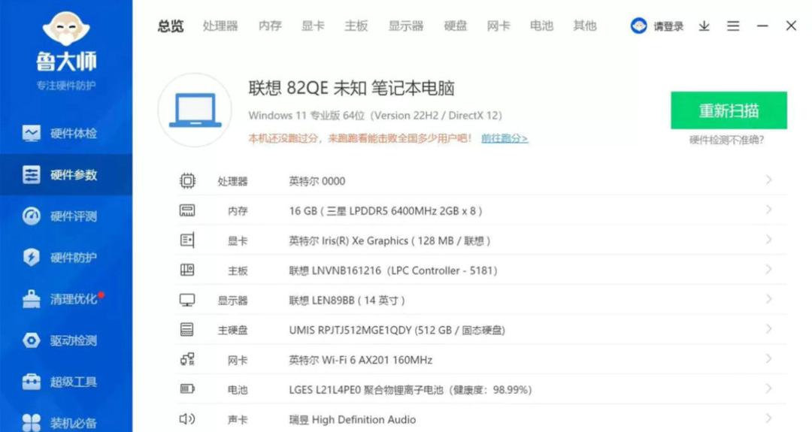Viewport: 812px width, 432px height.
Task: Open the hamburger main menu icon
Action: [x=733, y=26]
